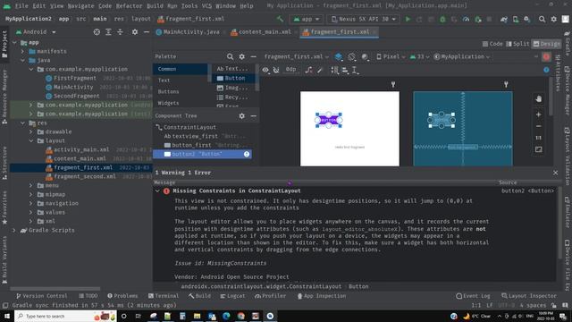The width and height of the screenshot is (572, 322).
Task: Switch to content_main.xml tab
Action: pyautogui.click(x=262, y=32)
